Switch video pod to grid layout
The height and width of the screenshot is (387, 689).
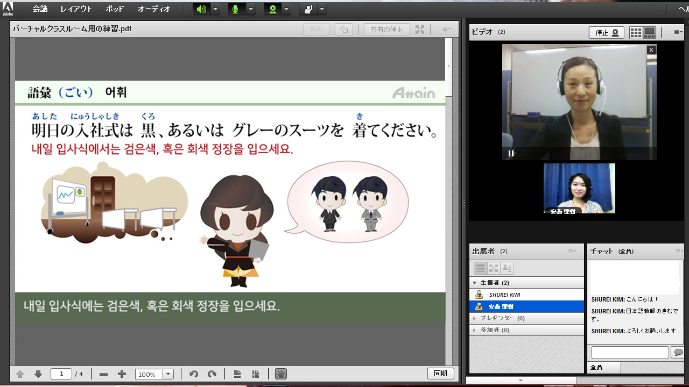636,33
